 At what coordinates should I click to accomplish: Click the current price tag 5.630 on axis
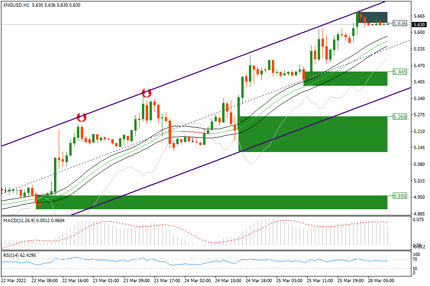click(419, 24)
